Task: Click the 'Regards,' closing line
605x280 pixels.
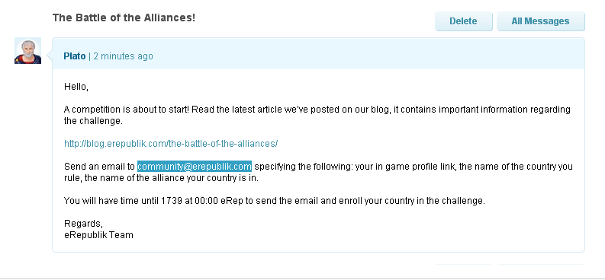Action: pyautogui.click(x=83, y=224)
